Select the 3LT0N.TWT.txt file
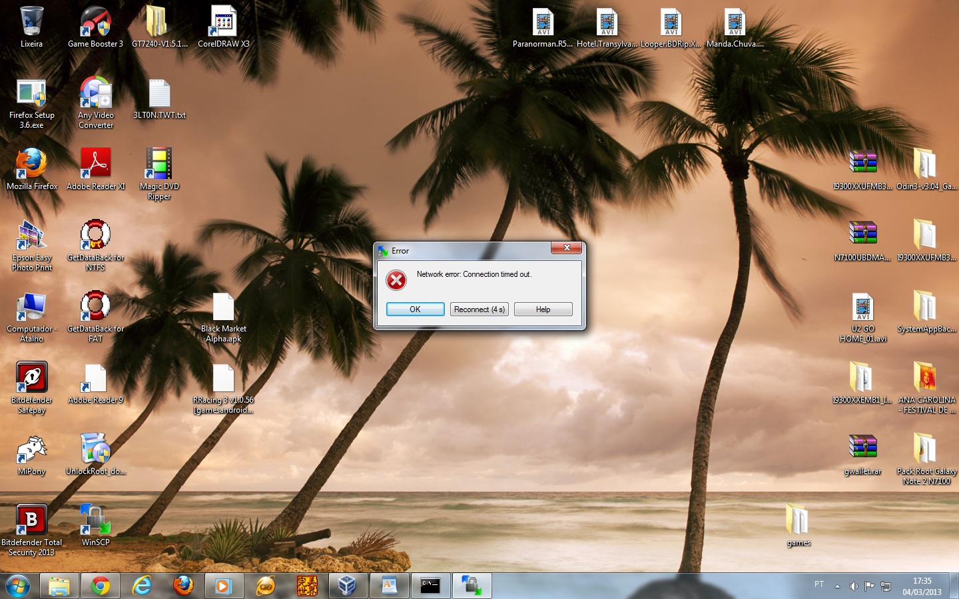 [159, 99]
